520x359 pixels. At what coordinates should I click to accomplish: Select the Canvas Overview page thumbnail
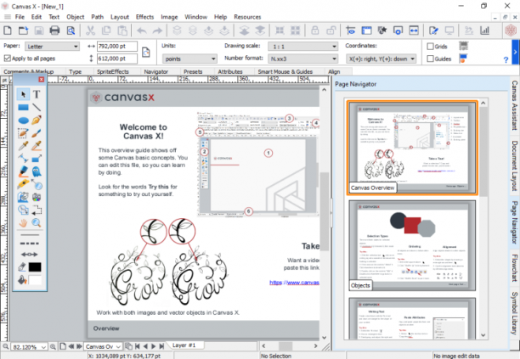click(x=412, y=148)
